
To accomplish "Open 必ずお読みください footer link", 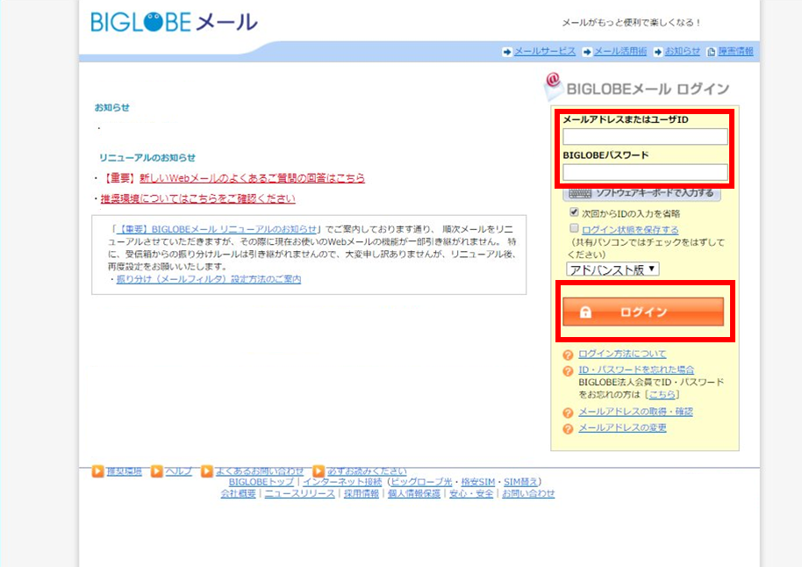I will pyautogui.click(x=367, y=471).
